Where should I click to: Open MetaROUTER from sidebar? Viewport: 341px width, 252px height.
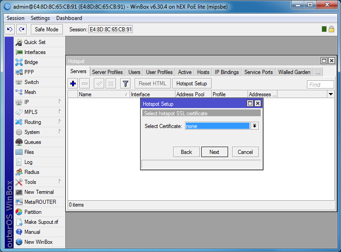39,202
